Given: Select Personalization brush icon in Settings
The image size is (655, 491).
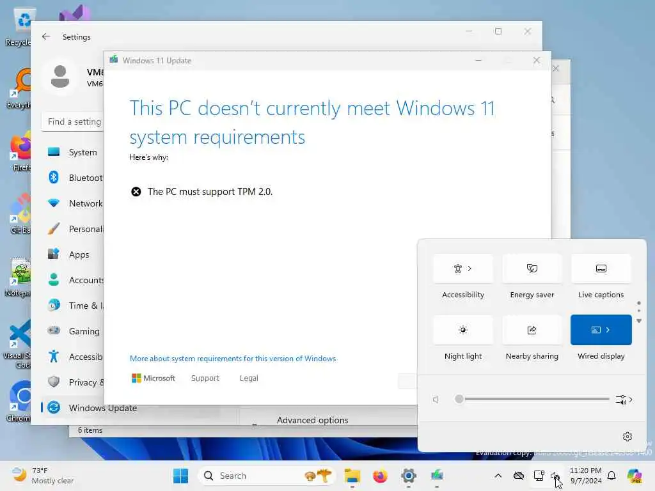Looking at the screenshot, I should pos(54,229).
